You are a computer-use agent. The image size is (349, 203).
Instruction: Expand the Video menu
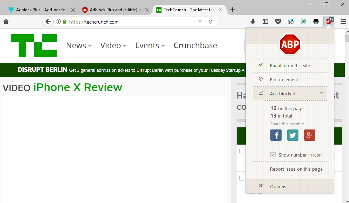coord(113,45)
